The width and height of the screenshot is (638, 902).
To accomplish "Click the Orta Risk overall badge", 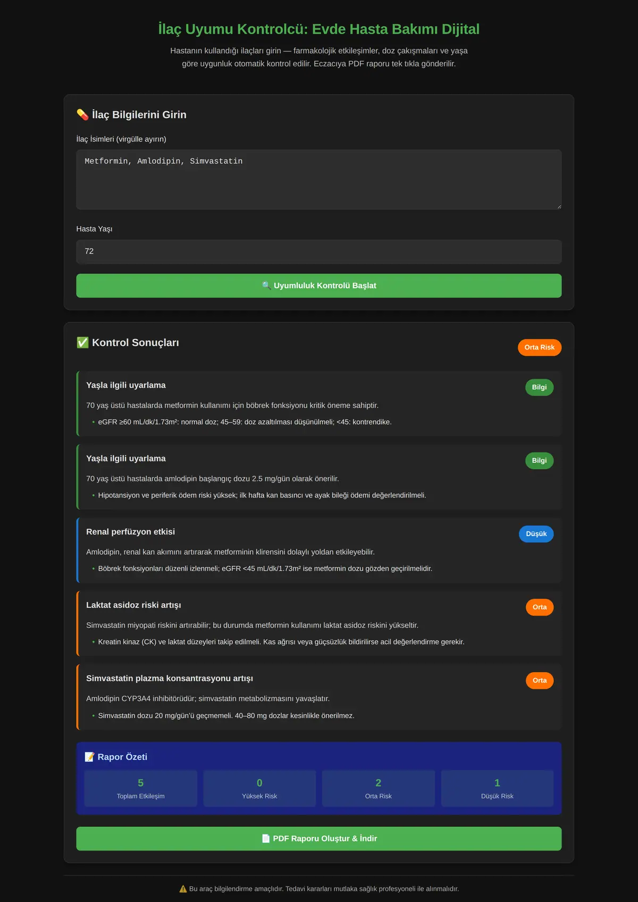I will (540, 347).
